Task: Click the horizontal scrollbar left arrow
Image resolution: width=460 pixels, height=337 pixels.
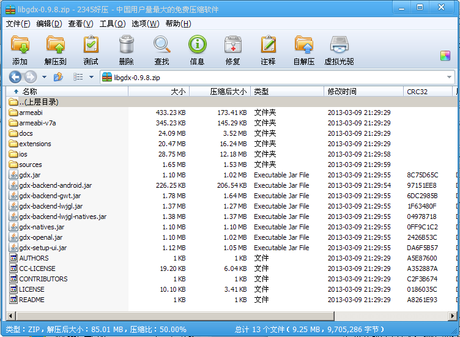Action: pos(11,316)
